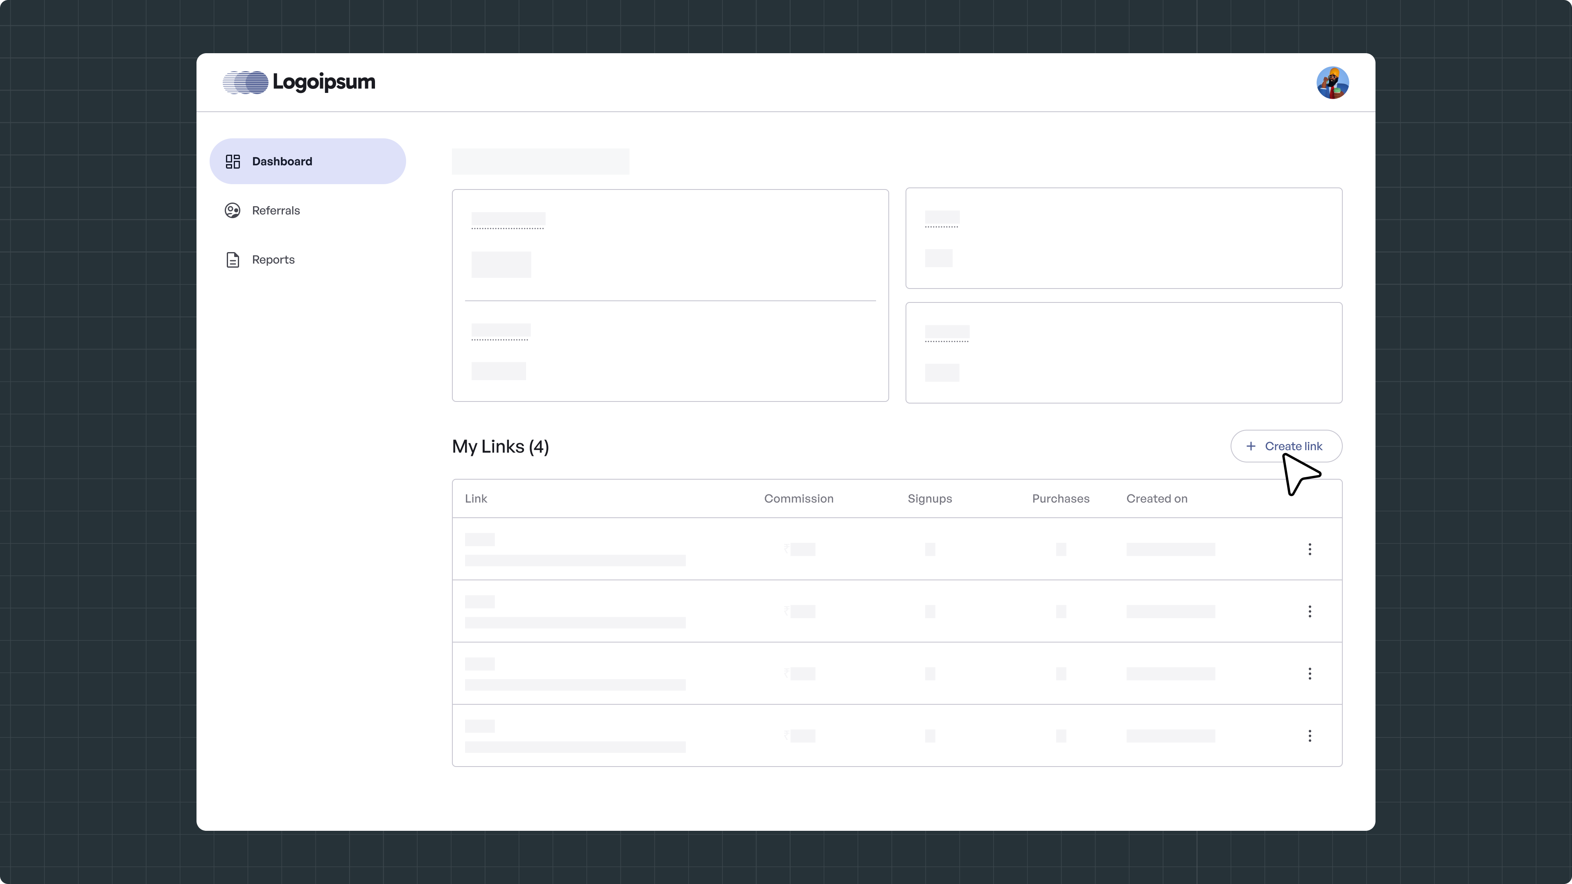This screenshot has width=1572, height=884.
Task: Click the plus icon on Create link
Action: tap(1250, 446)
